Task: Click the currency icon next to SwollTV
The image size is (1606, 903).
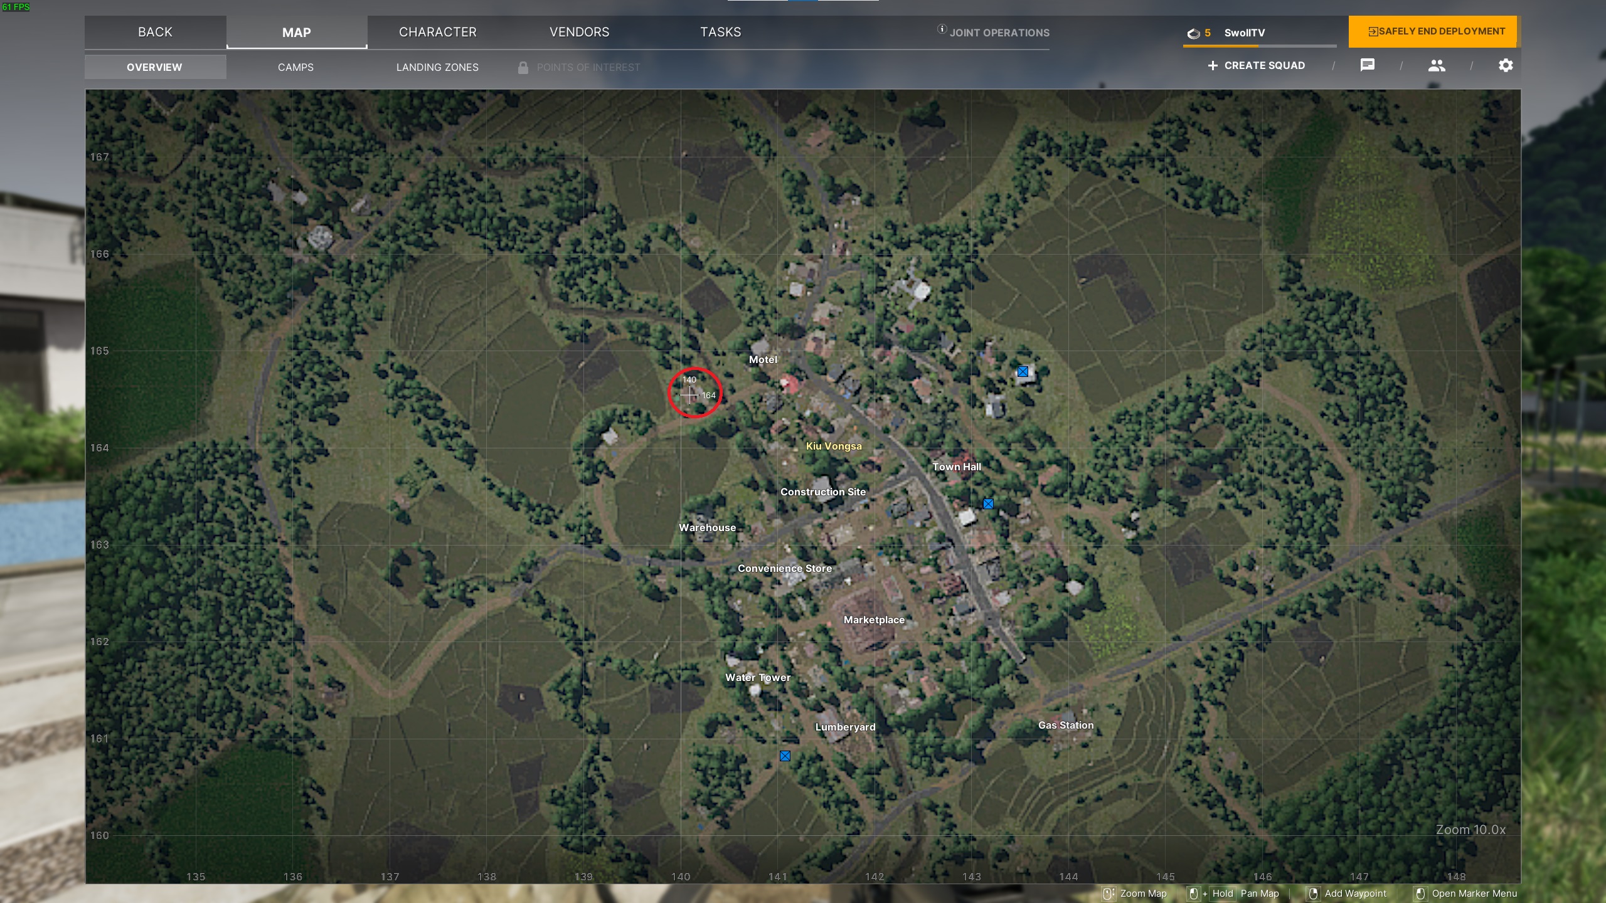Action: (x=1193, y=33)
